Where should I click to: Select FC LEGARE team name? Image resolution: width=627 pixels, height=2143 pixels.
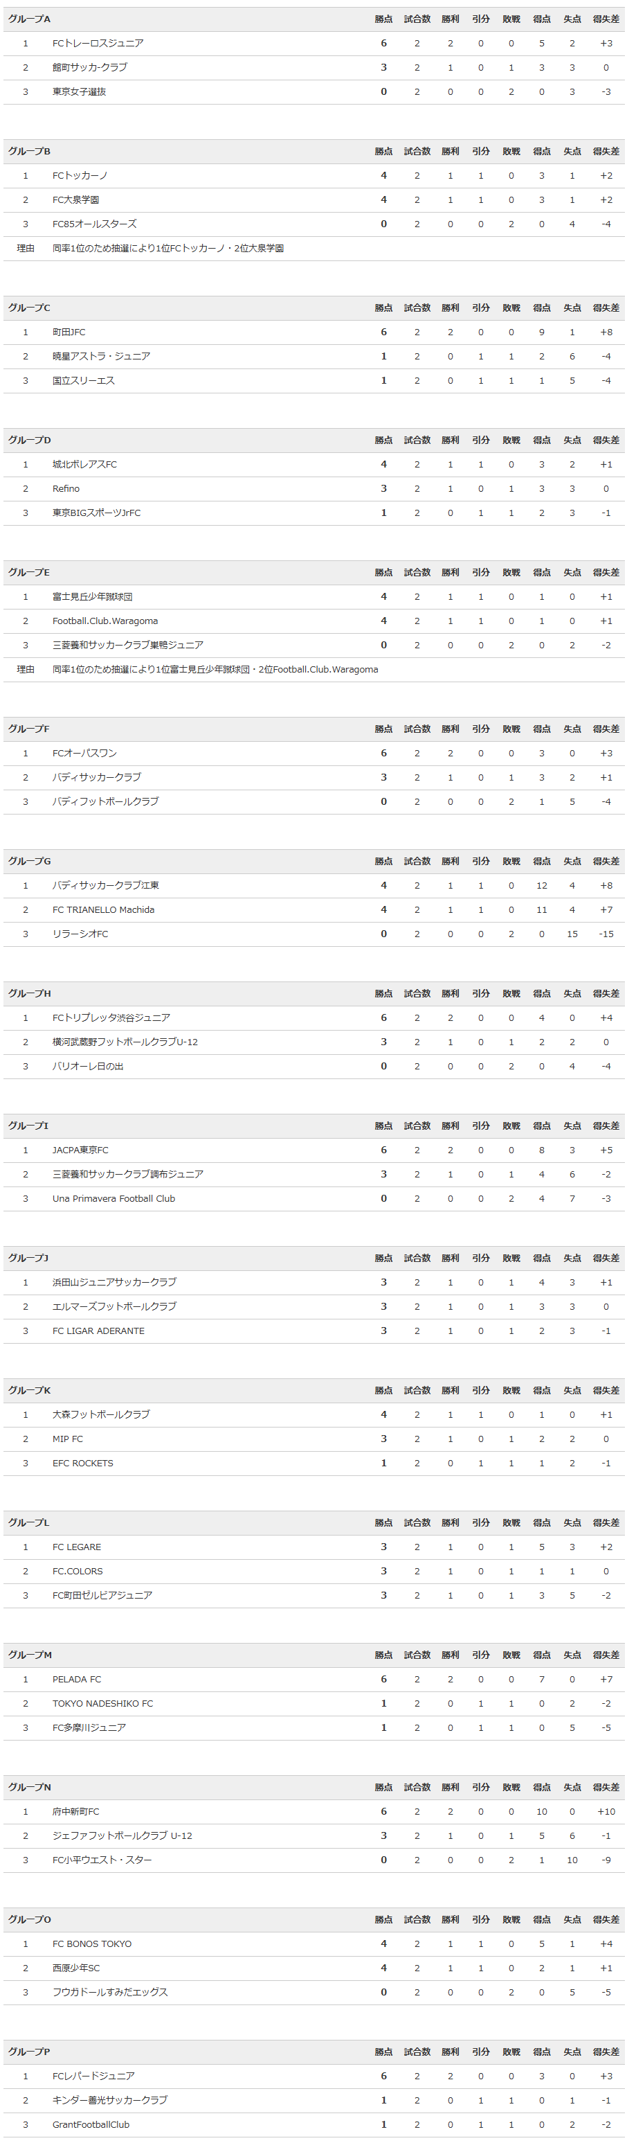click(77, 1547)
